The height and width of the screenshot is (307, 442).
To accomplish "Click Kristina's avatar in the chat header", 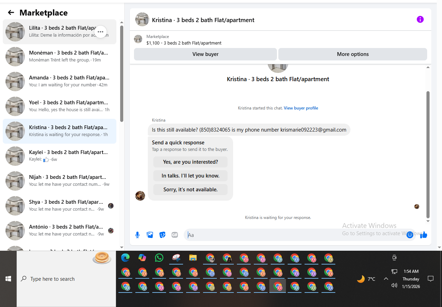I will [x=142, y=20].
